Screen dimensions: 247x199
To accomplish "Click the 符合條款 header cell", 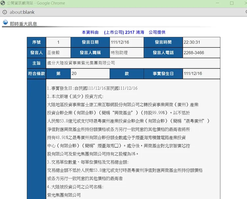I will (36, 73).
